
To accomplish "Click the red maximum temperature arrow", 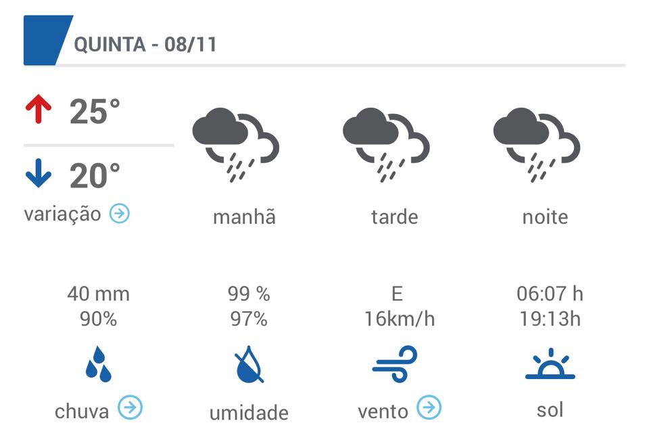I will point(39,109).
